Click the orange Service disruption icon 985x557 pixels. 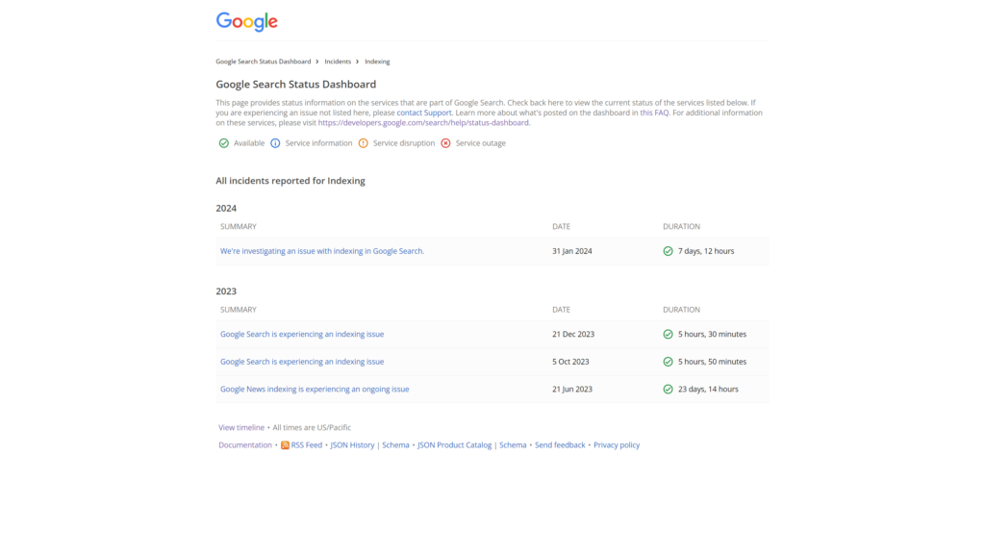(x=363, y=143)
